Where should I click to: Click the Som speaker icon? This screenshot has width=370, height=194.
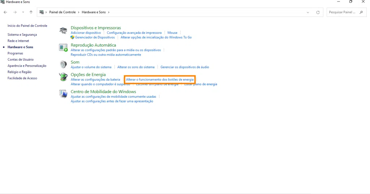(x=64, y=65)
